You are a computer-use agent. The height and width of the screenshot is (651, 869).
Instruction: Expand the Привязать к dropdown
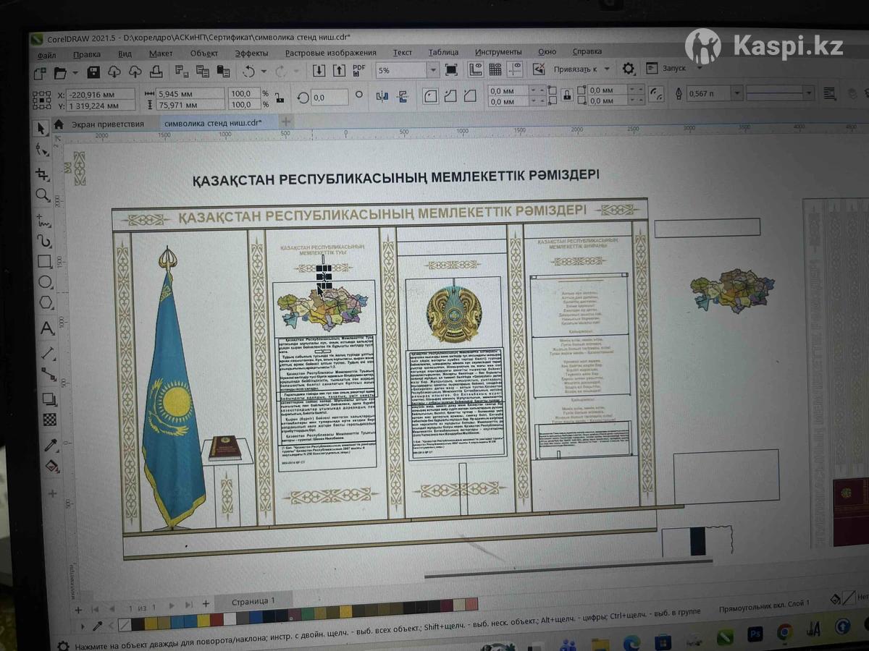click(606, 69)
